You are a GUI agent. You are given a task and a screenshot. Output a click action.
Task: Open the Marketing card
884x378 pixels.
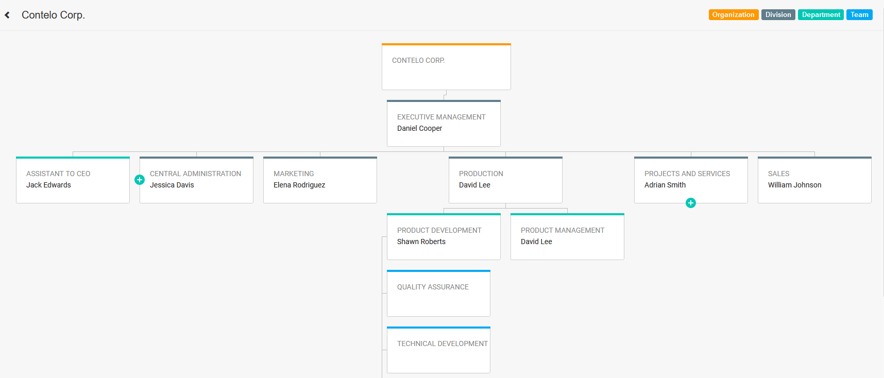[x=320, y=180]
